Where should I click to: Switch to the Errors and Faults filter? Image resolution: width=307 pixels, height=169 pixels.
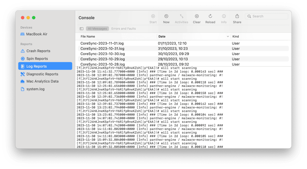tap(123, 29)
